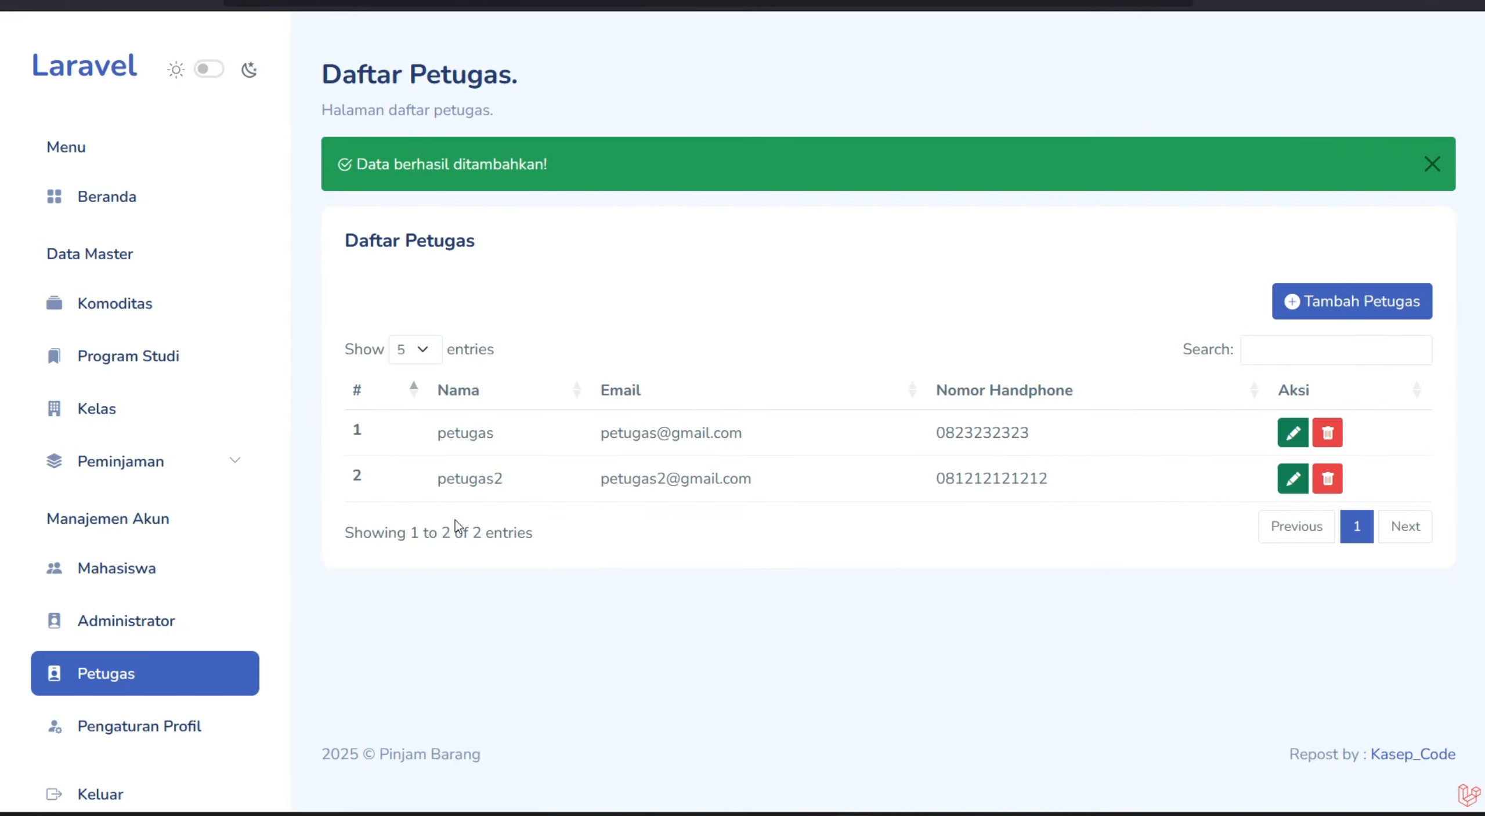The image size is (1485, 816).
Task: Click the Laravel debug icon in corner
Action: [1468, 795]
